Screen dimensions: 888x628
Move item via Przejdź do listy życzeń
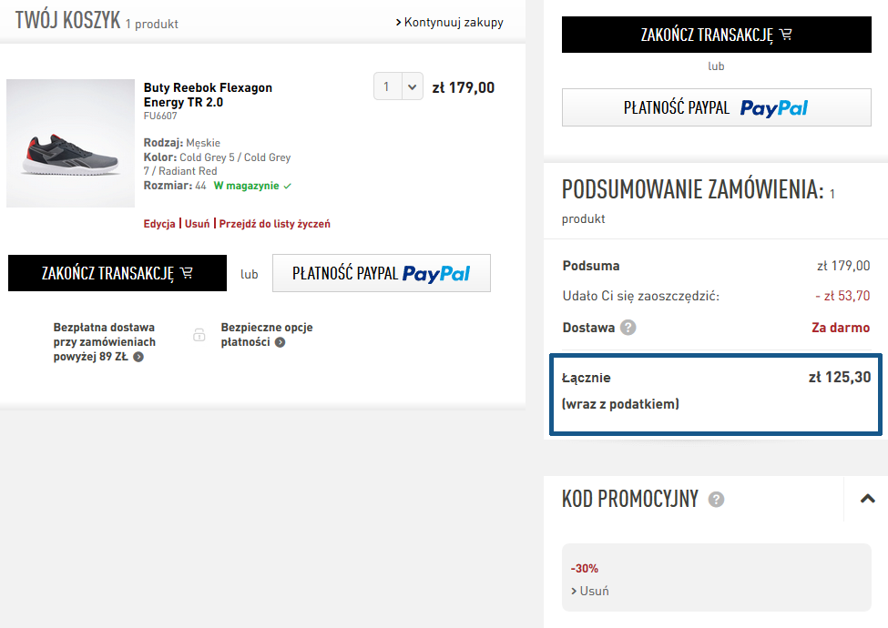coord(275,224)
